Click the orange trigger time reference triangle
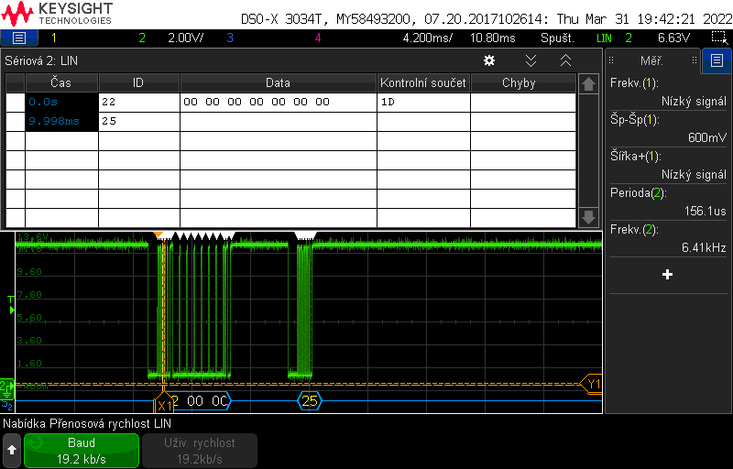 (x=159, y=234)
